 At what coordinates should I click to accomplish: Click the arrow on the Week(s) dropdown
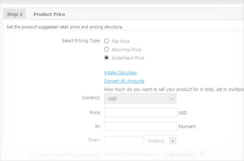pos(172,141)
